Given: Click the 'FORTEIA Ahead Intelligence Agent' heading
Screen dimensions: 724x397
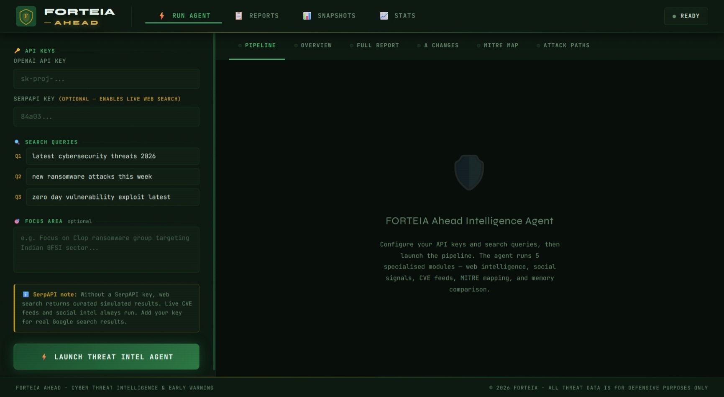Looking at the screenshot, I should tap(469, 221).
